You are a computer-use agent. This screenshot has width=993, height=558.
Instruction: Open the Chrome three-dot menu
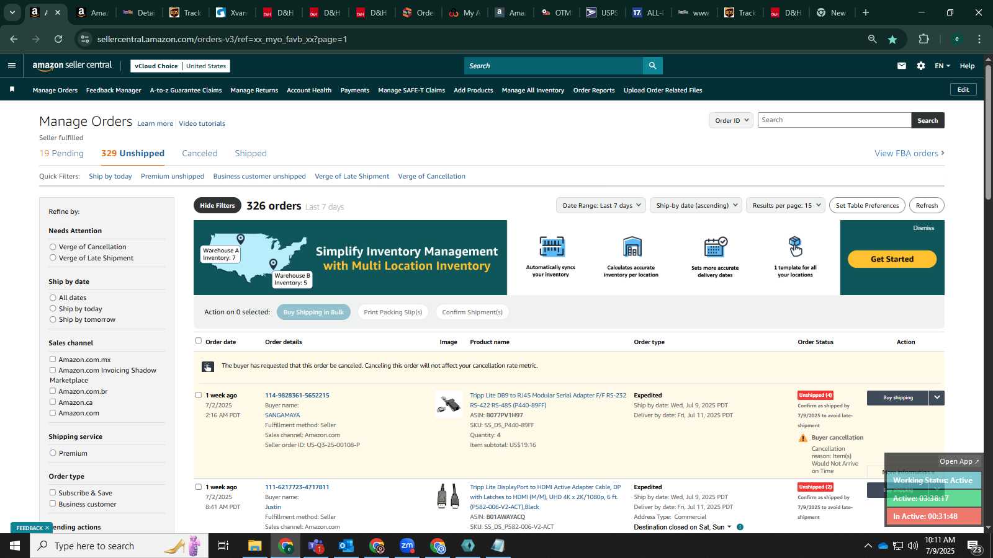pos(979,39)
